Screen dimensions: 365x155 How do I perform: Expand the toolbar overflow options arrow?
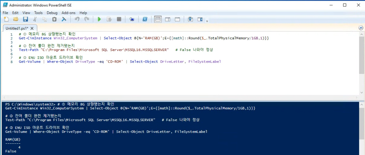[x=207, y=21]
